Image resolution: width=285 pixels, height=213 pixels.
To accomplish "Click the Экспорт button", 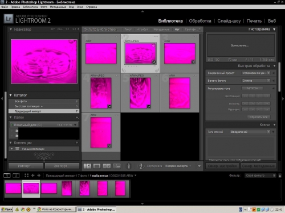I will [62, 166].
